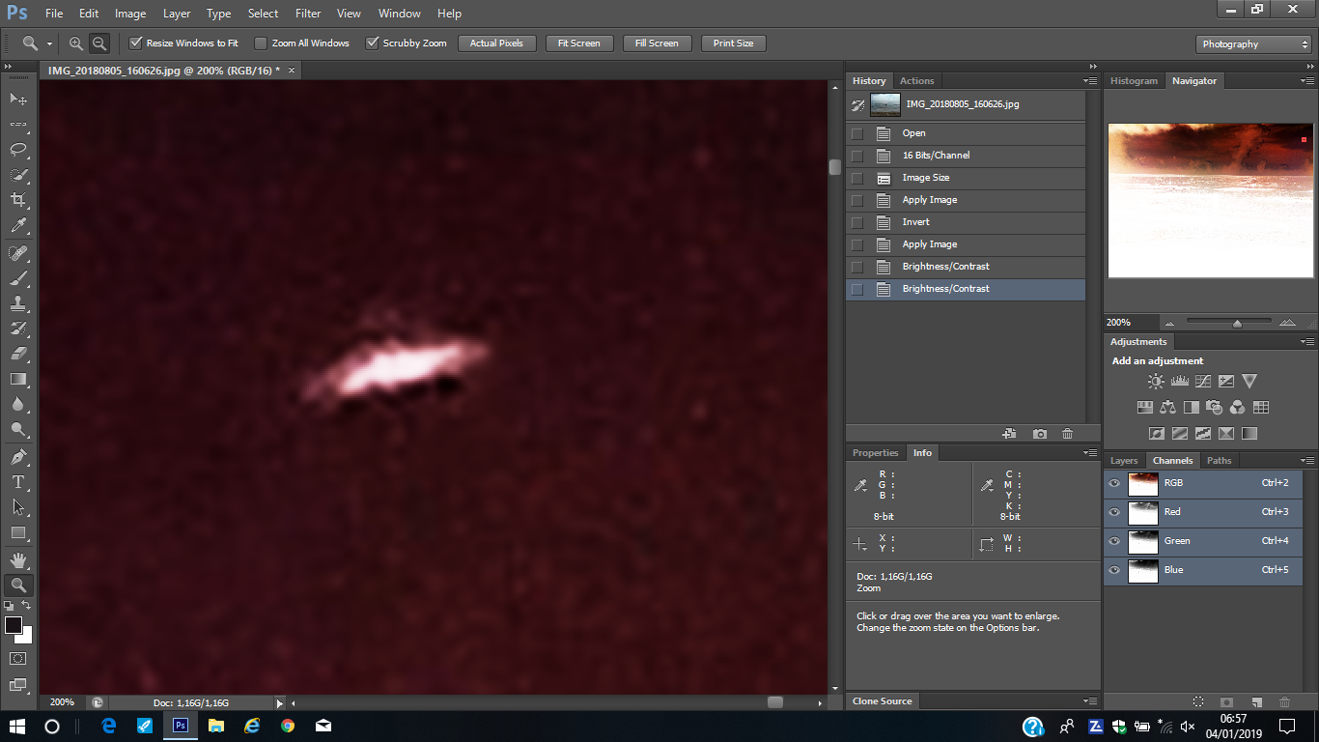1319x742 pixels.
Task: Select the Eyedropper tool
Action: click(x=18, y=225)
